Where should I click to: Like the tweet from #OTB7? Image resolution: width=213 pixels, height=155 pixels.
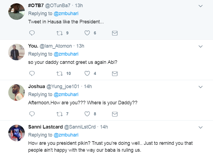(x=88, y=33)
